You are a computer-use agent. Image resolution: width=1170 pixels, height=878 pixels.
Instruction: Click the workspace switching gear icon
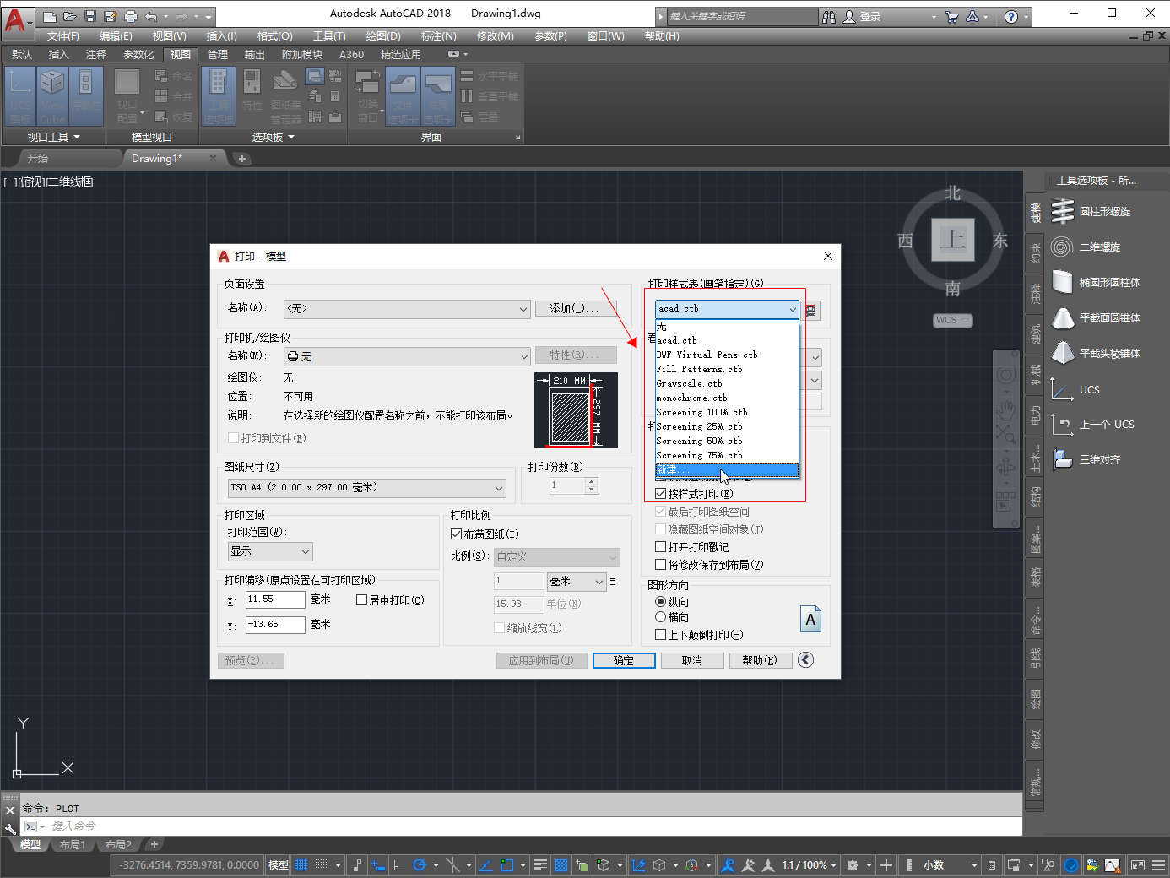pos(853,864)
